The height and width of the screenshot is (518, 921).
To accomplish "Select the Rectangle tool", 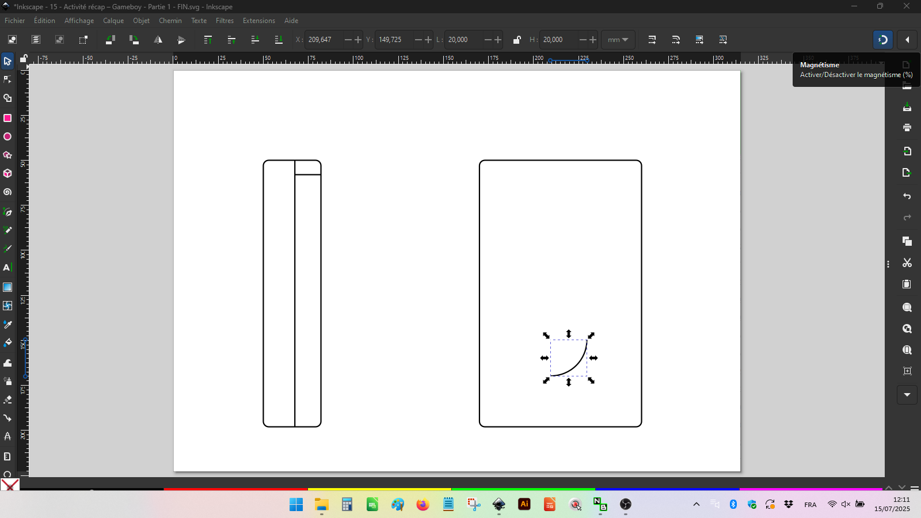I will tap(7, 118).
